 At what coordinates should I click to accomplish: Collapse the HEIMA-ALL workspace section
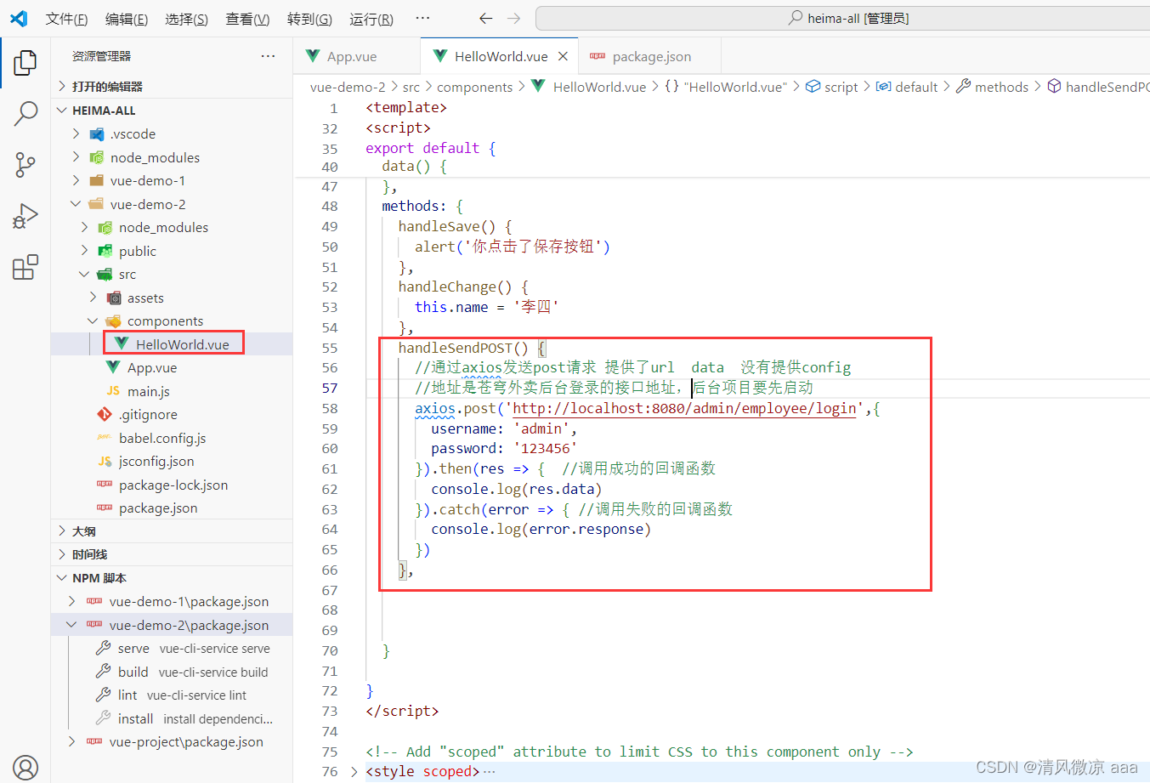[x=173, y=111]
